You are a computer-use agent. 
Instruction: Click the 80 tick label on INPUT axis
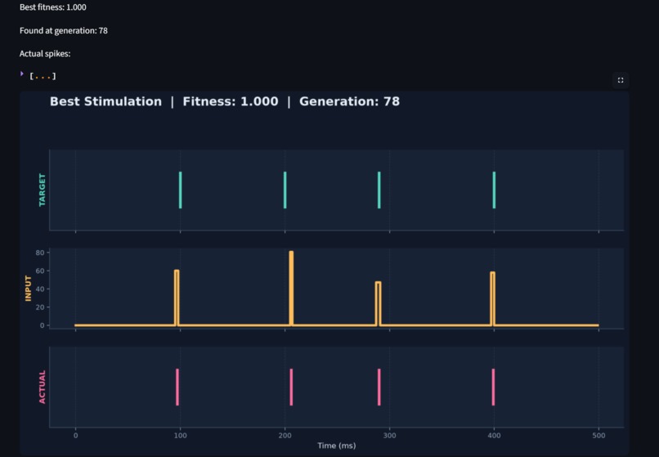[x=40, y=253]
